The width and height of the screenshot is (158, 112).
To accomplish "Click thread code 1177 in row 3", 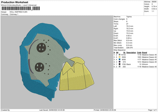I will point(139,59).
